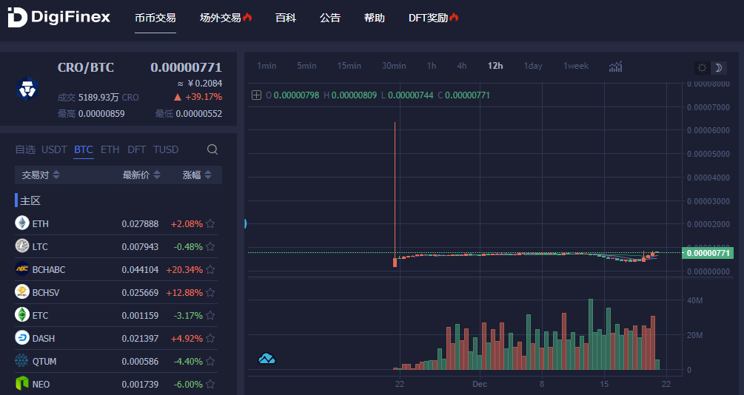Click the DigiFinex logo

[58, 17]
